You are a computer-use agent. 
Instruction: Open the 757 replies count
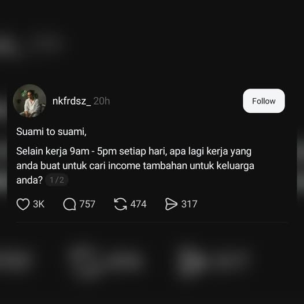(87, 204)
